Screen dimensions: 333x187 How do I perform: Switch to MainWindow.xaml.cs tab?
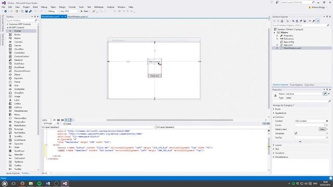coord(78,17)
